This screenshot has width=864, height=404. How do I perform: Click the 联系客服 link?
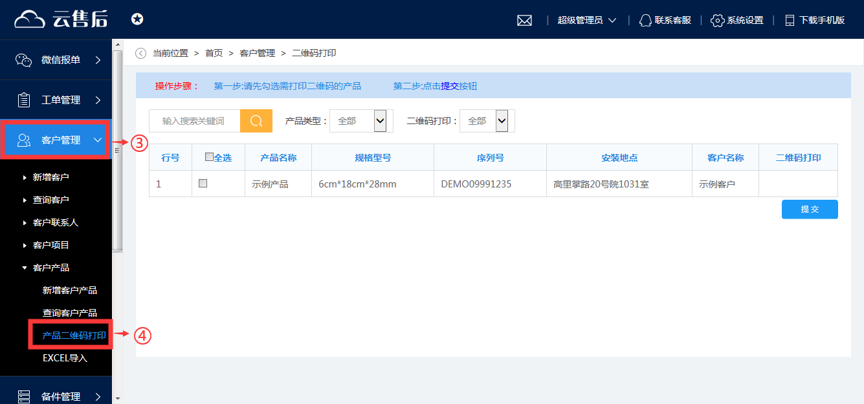click(673, 20)
